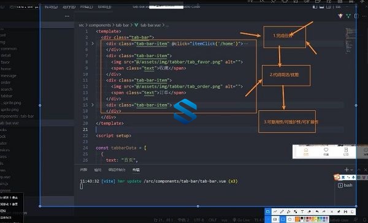The height and width of the screenshot is (223, 368).
Task: Click tab-bar.vue in the breadcrumb
Action: 150,25
